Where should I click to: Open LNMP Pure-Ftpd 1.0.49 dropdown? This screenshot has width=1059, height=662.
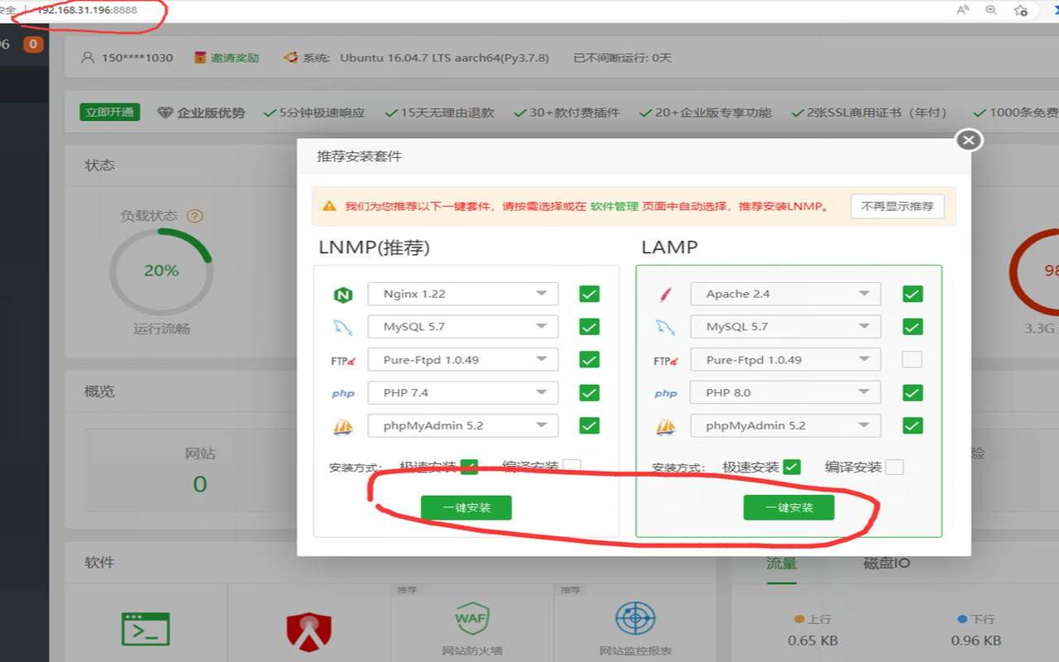click(463, 360)
